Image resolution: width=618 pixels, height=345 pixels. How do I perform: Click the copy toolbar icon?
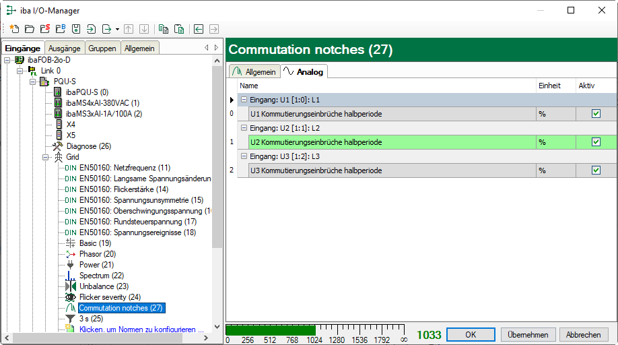click(164, 29)
